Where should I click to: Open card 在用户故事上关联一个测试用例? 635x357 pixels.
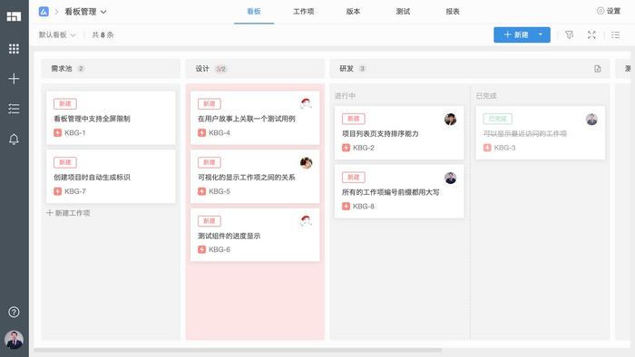click(255, 118)
